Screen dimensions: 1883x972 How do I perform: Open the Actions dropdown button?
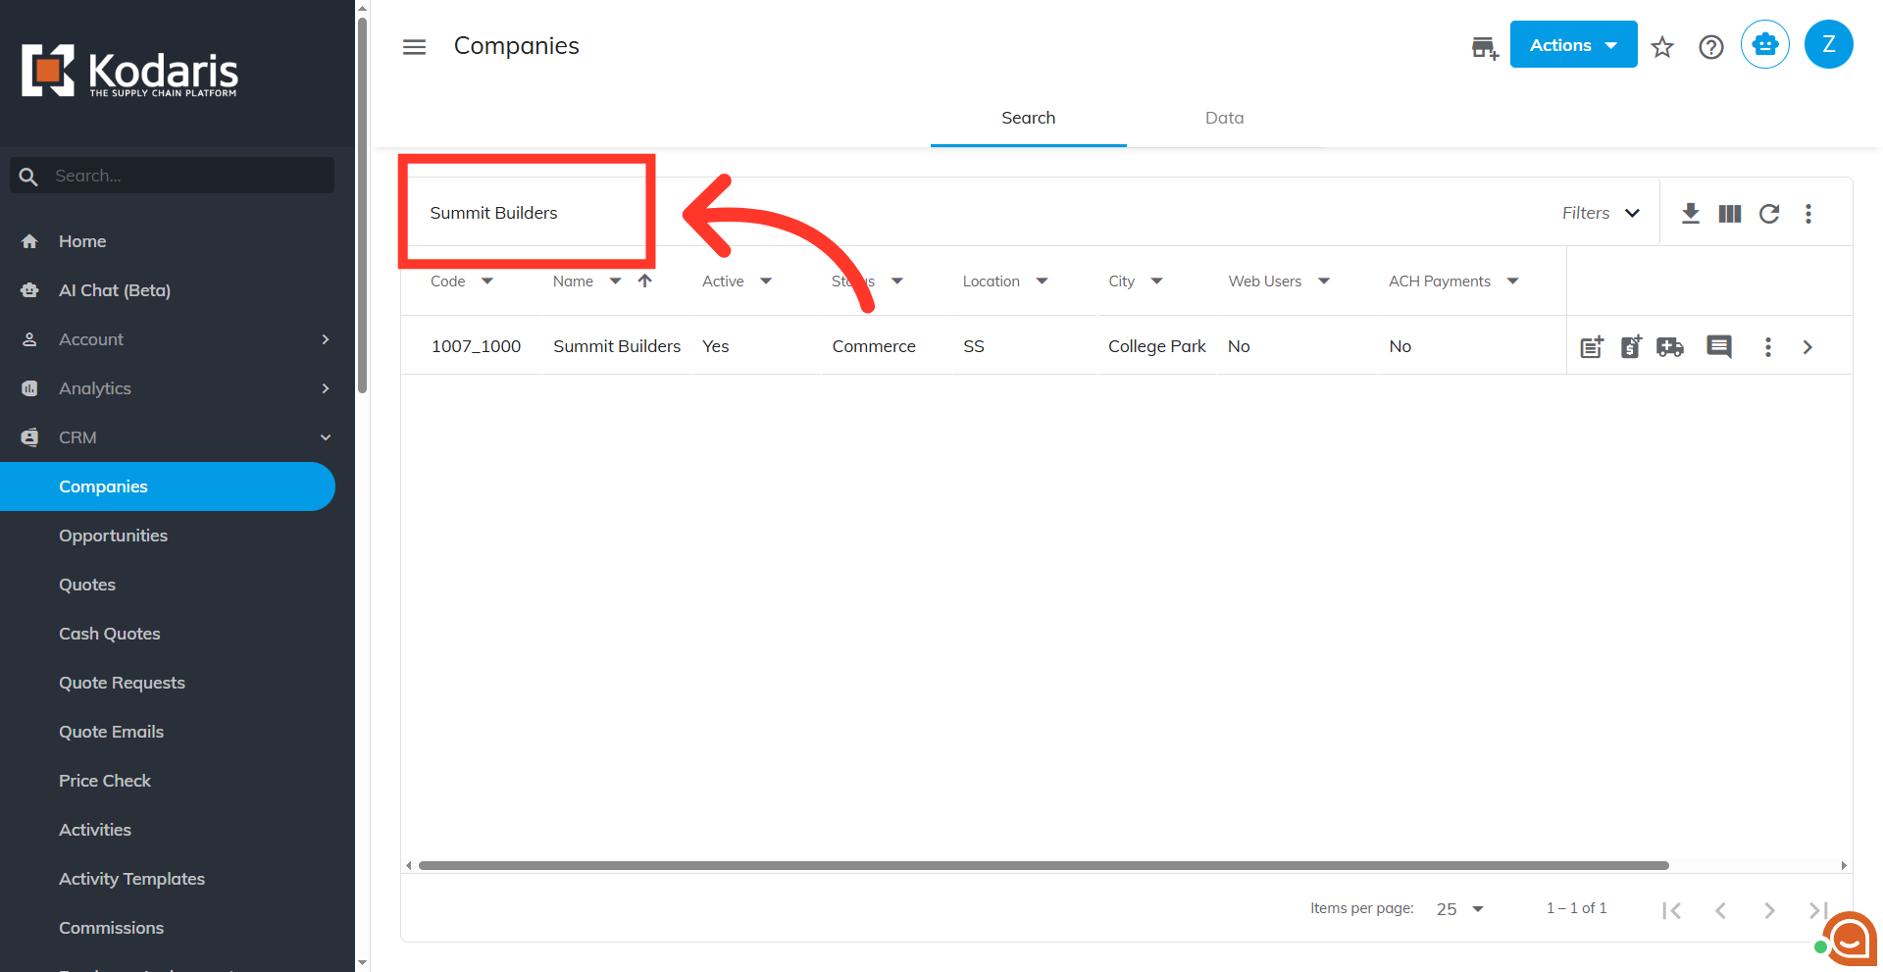click(x=1573, y=44)
